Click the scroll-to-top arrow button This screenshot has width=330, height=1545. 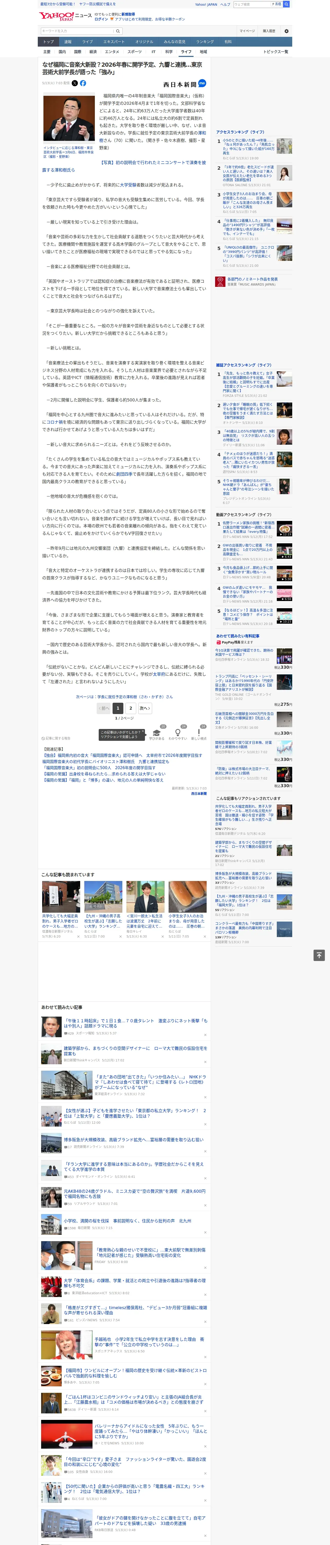point(319,955)
